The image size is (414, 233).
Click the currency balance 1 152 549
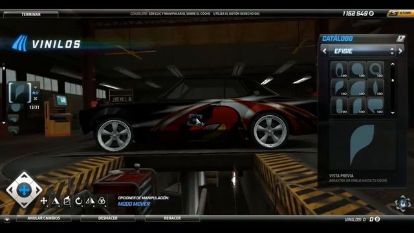click(358, 14)
